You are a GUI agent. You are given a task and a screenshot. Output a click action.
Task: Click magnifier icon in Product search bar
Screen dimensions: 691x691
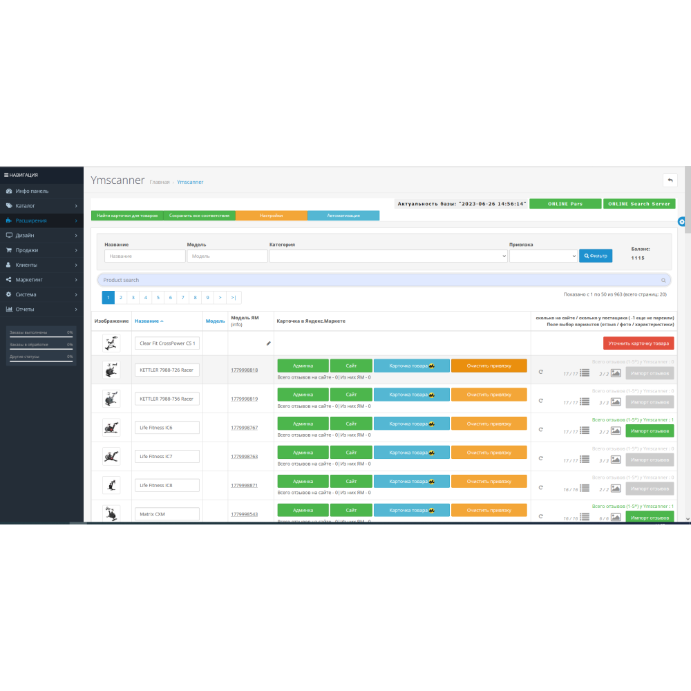pyautogui.click(x=663, y=281)
